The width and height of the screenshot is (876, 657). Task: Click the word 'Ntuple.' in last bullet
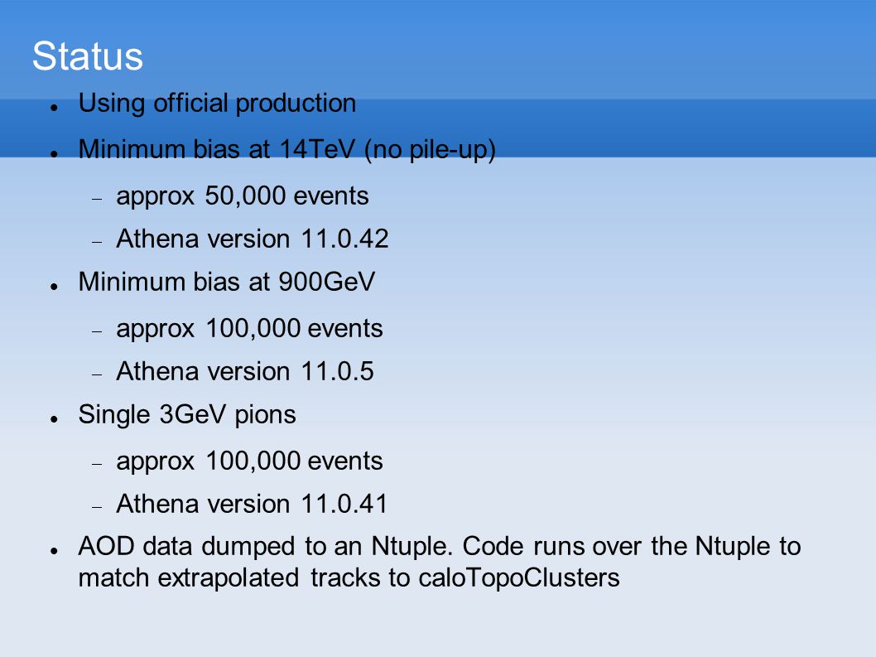click(412, 546)
